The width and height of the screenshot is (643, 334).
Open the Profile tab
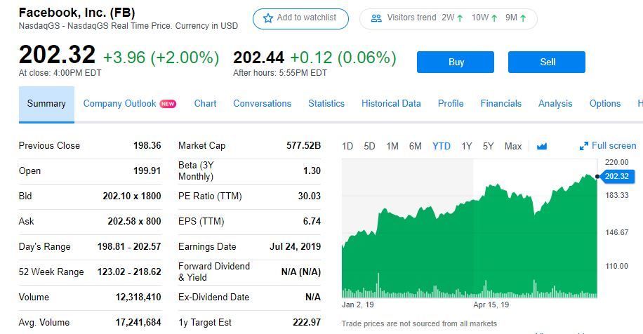coord(451,104)
